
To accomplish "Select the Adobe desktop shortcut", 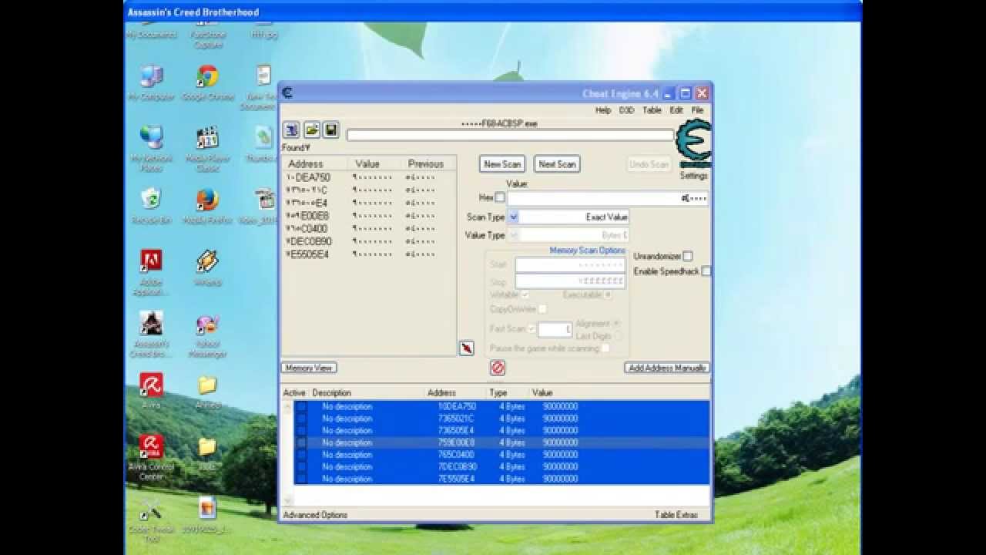I will [x=151, y=272].
